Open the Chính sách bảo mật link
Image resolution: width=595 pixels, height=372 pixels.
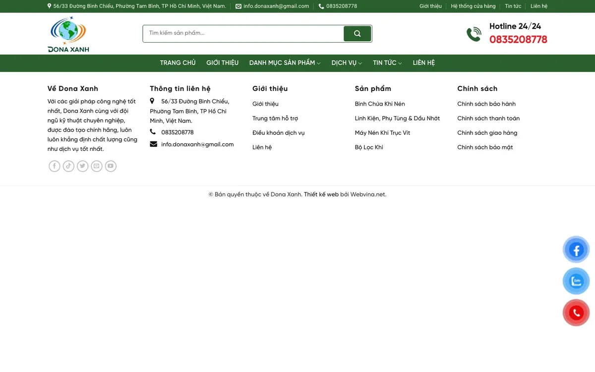[x=485, y=147]
